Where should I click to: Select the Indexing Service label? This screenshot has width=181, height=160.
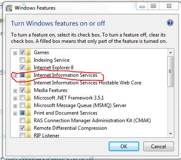(x=51, y=60)
